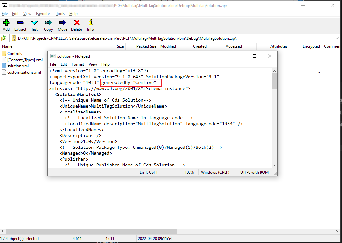Click the Modified column header

point(168,46)
